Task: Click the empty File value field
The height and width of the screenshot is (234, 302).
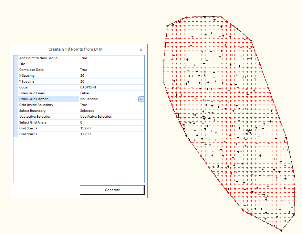Action: click(x=111, y=64)
